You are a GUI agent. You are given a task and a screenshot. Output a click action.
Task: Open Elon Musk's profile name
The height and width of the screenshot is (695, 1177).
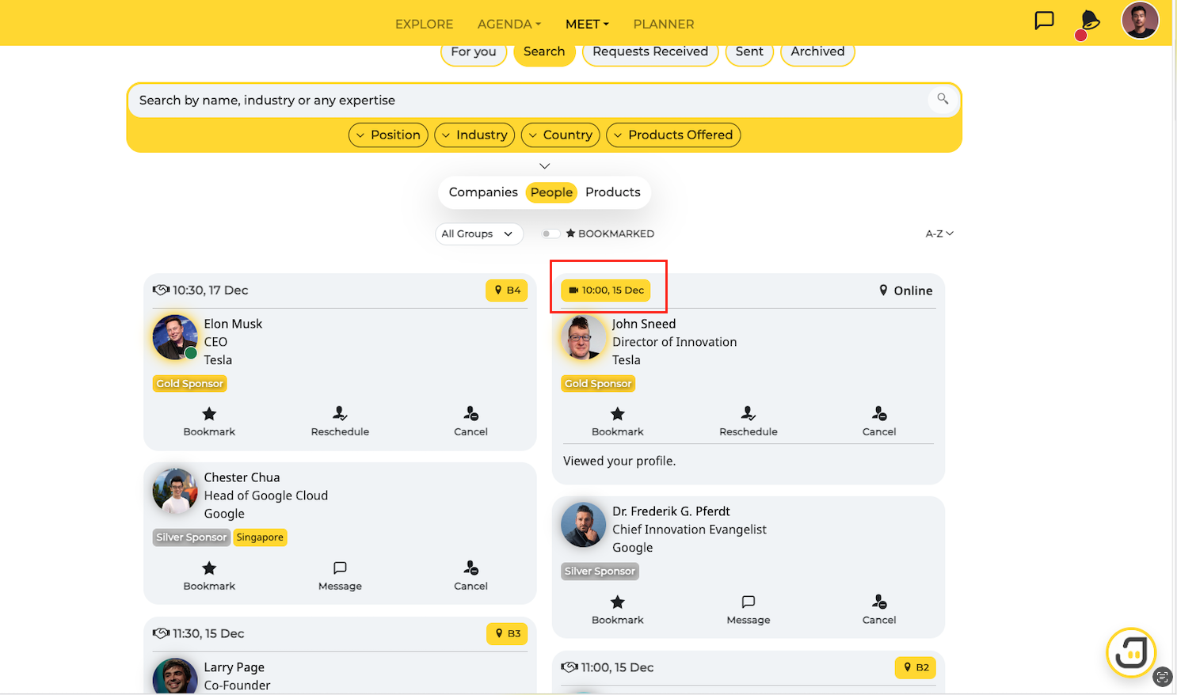233,324
